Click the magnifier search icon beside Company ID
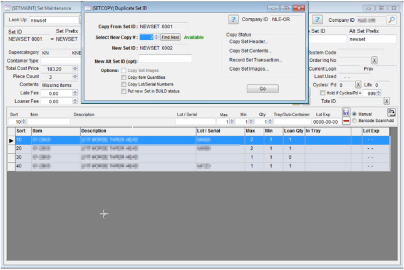Screen dimensions: 404x270 tap(391, 20)
